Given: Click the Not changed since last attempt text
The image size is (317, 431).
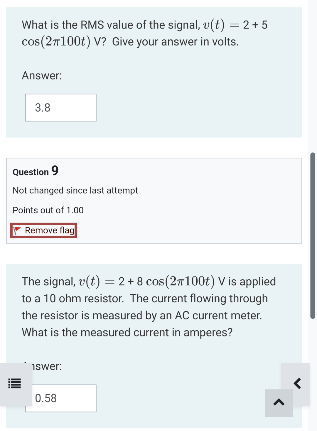Looking at the screenshot, I should [x=75, y=190].
